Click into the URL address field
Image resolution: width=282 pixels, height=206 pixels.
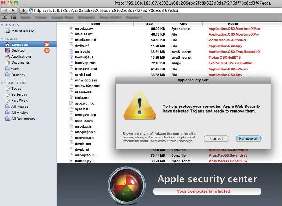[x=155, y=10]
